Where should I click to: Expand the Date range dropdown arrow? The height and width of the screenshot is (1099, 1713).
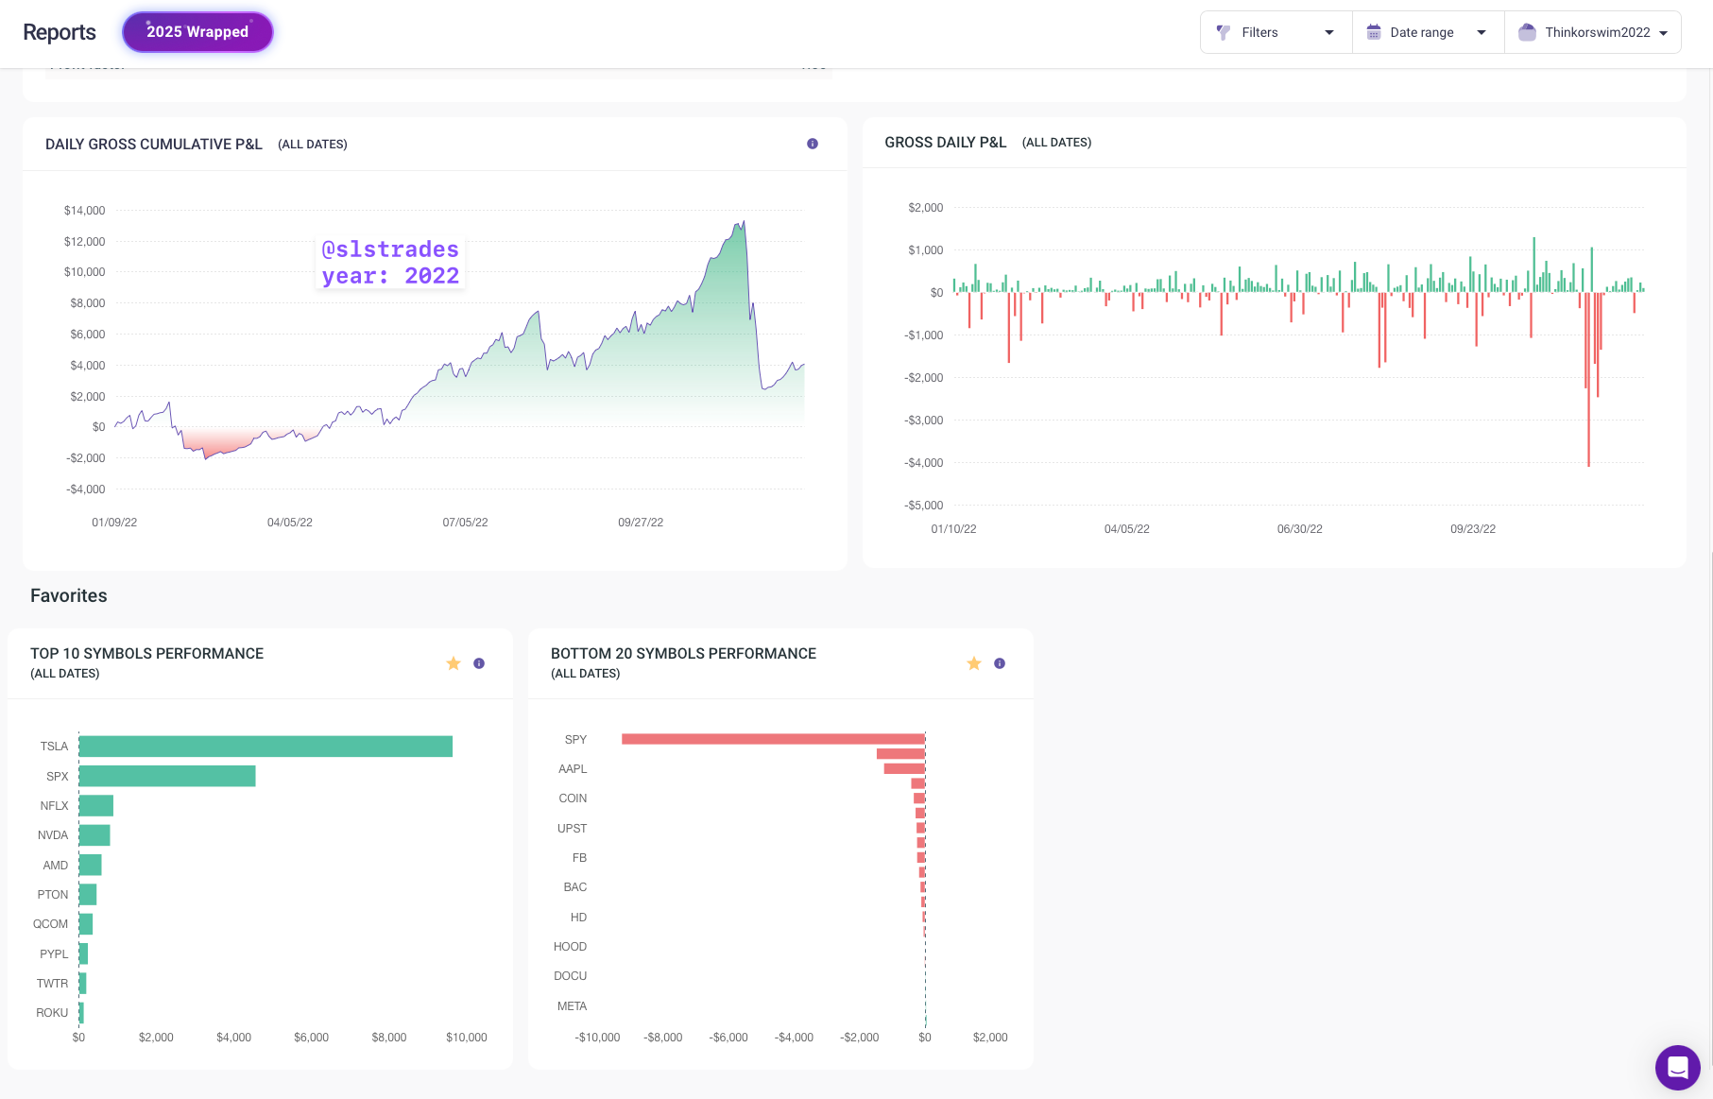click(x=1482, y=32)
